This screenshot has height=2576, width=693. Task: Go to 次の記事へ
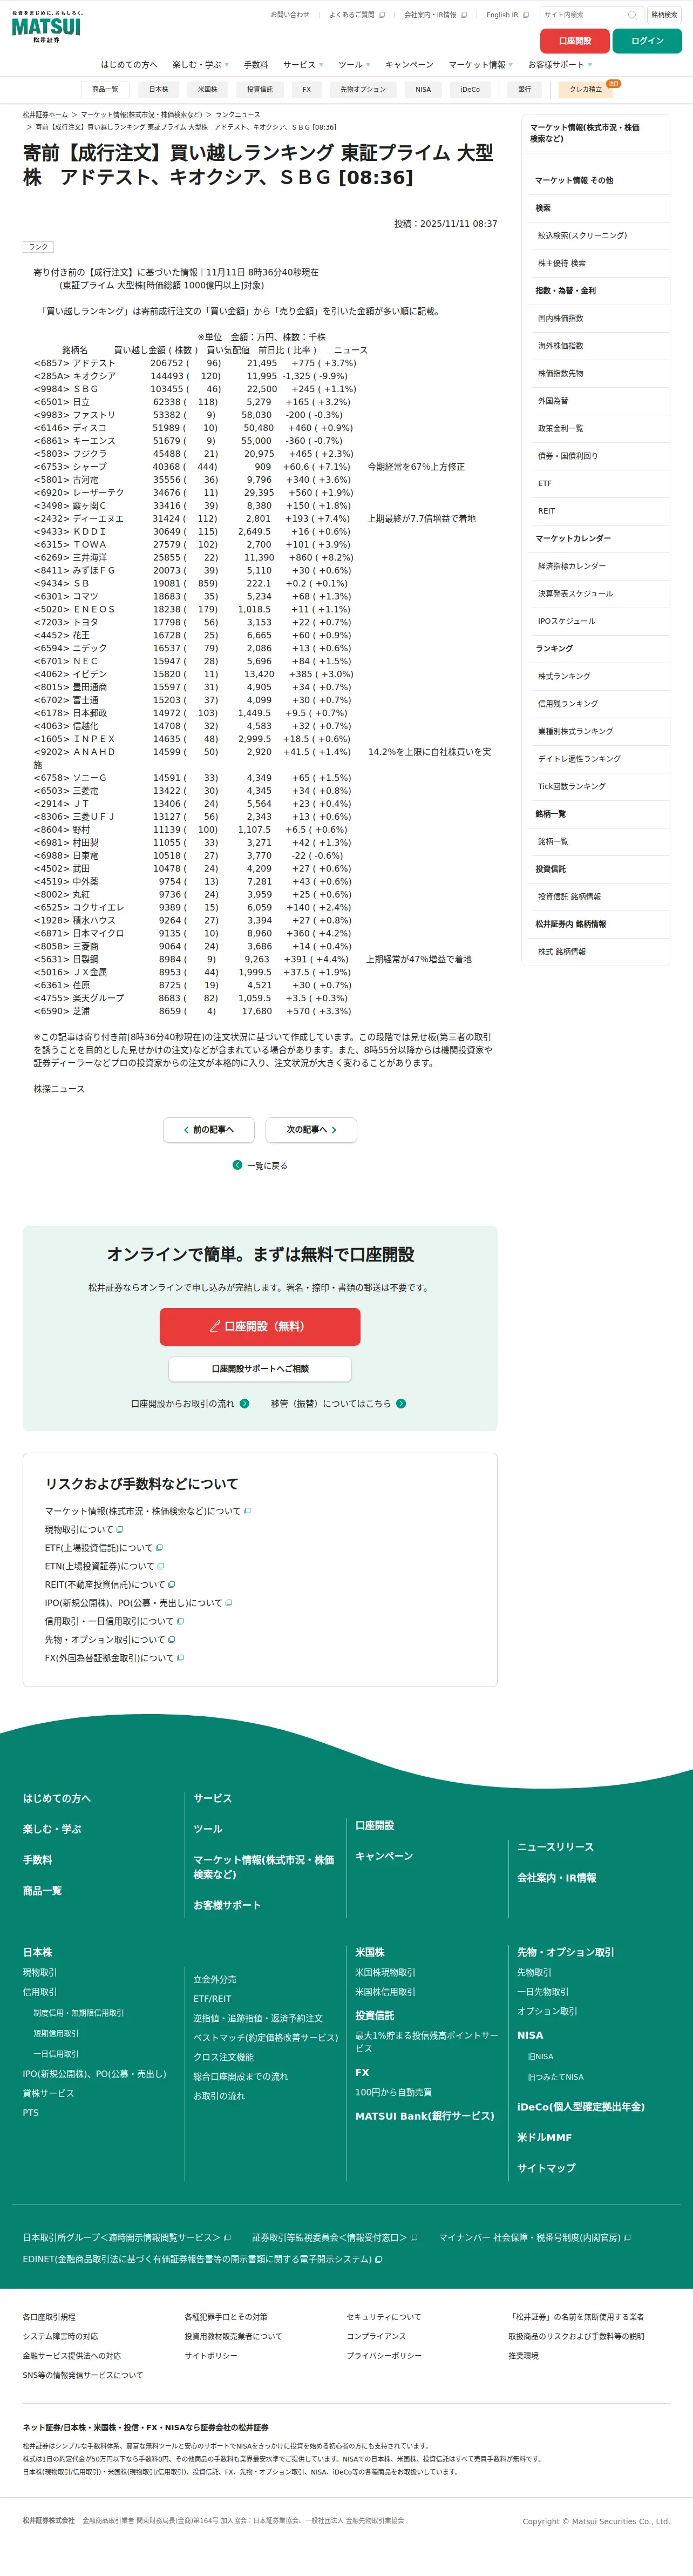pyautogui.click(x=311, y=1129)
